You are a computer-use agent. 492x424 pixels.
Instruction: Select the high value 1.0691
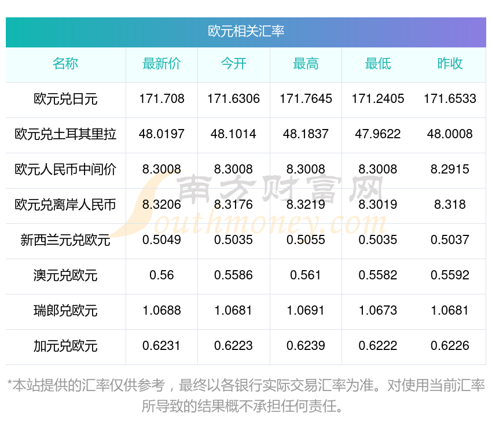306,311
